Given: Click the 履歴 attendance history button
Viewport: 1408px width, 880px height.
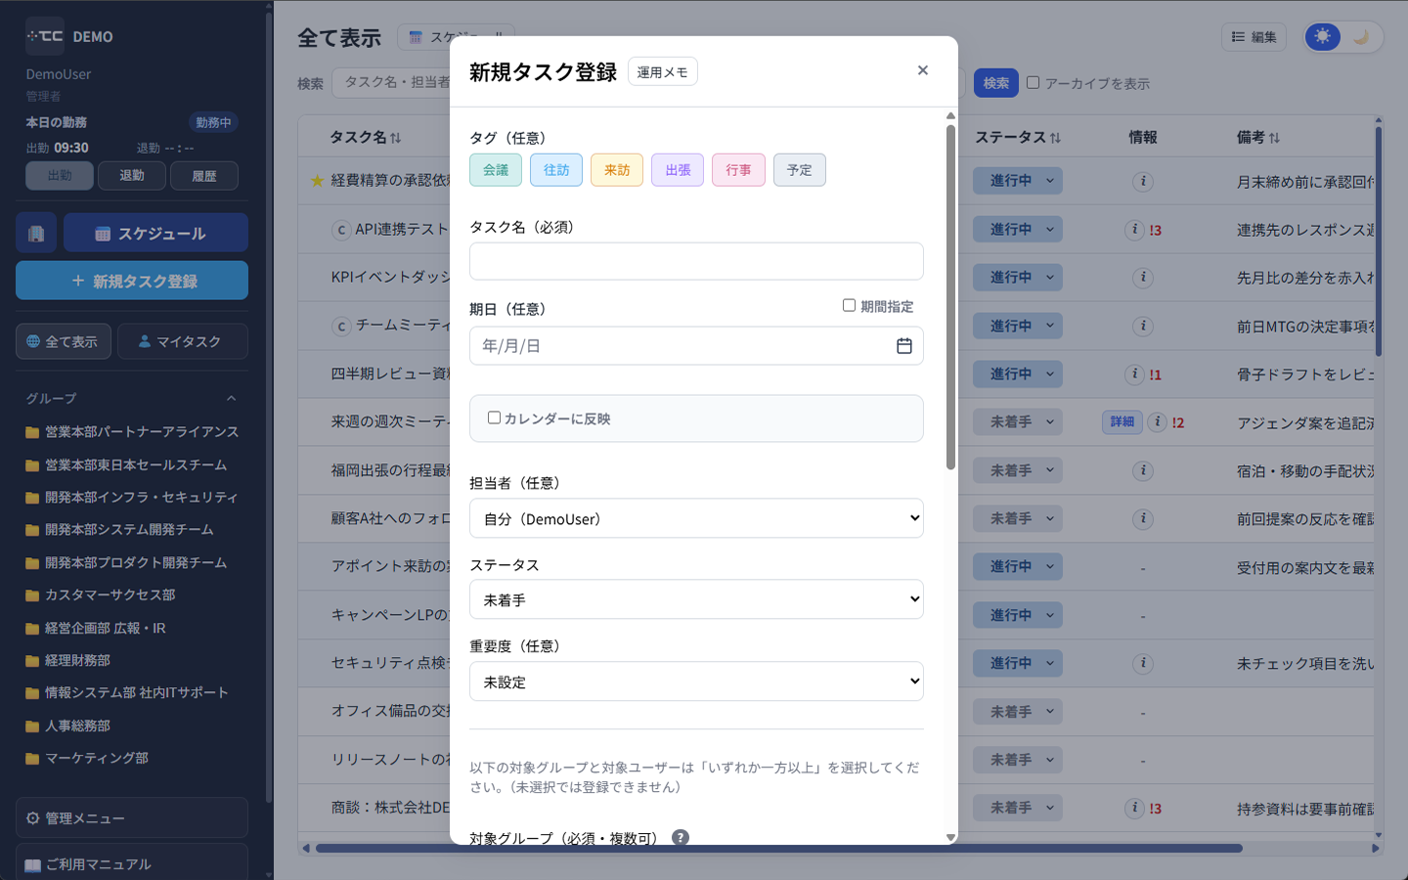Looking at the screenshot, I should click(204, 176).
